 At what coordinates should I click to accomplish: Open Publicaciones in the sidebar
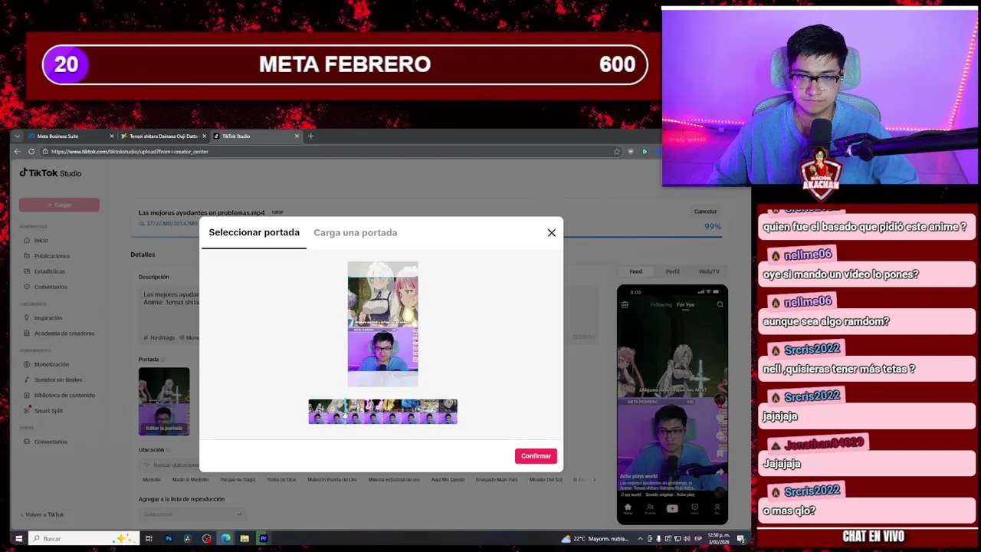point(51,255)
